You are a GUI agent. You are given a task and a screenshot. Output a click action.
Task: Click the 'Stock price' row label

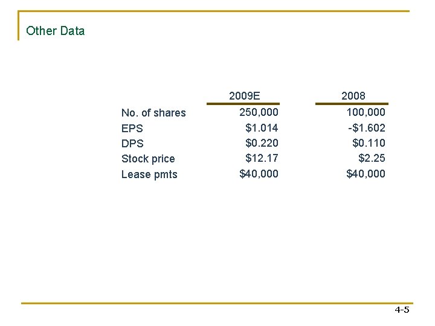(148, 159)
